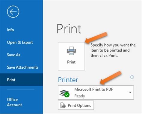Open the Print Options button

coord(76,105)
